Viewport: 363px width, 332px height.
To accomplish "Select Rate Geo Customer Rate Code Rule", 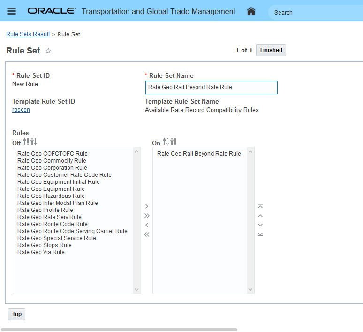I will pyautogui.click(x=64, y=175).
